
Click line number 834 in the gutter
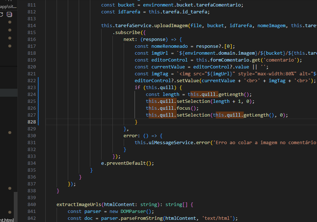tap(32, 163)
